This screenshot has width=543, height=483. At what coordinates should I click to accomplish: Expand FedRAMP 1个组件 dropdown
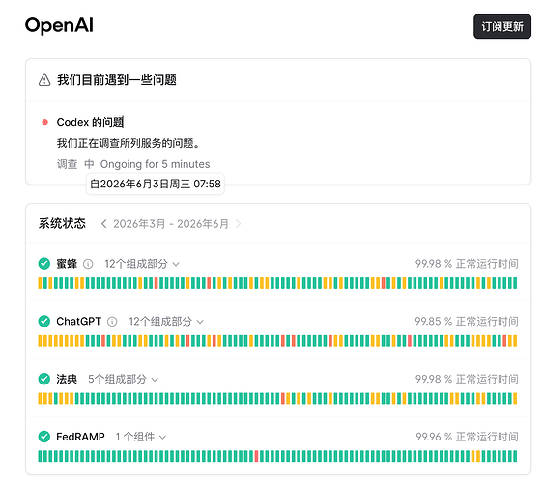141,437
